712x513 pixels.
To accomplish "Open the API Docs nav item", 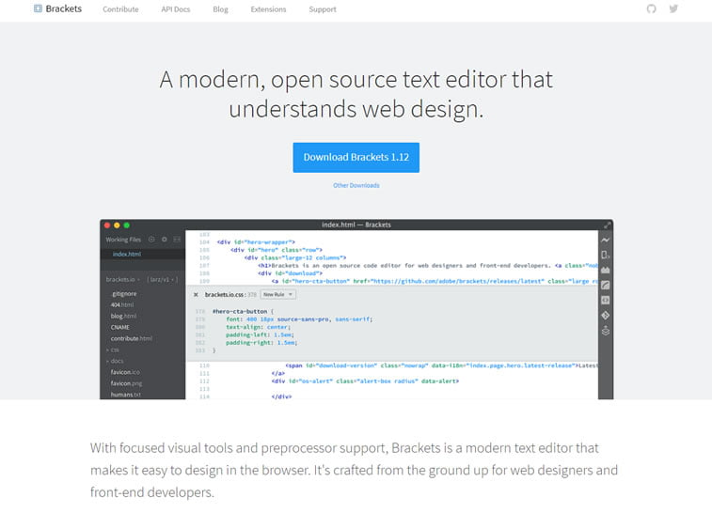I will [176, 9].
